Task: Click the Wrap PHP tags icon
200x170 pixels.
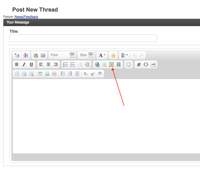Action: point(153,64)
